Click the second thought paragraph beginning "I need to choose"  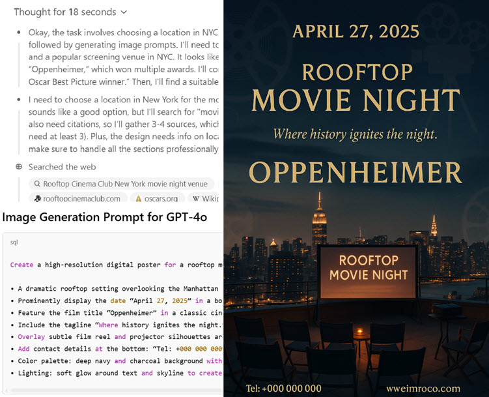[x=123, y=125]
